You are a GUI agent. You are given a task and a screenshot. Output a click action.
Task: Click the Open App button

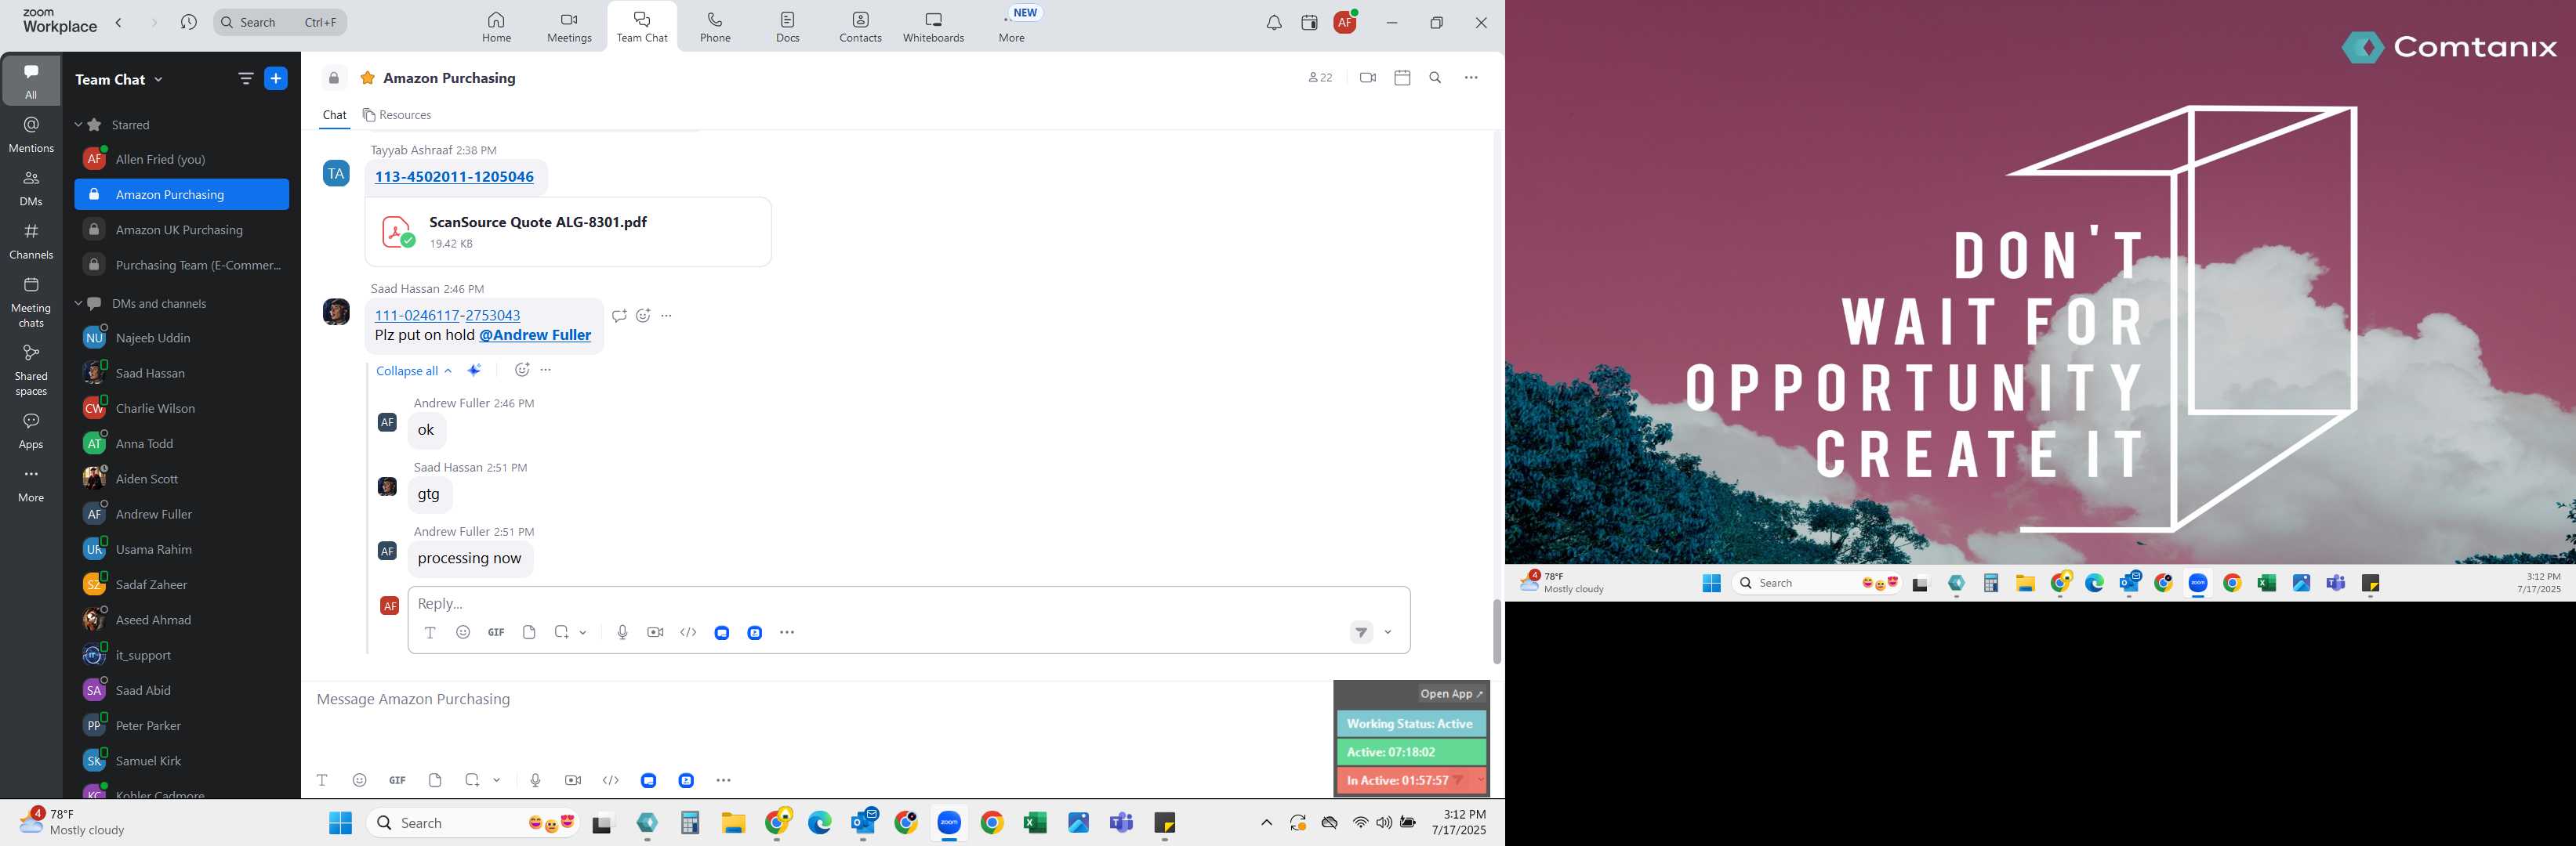click(1452, 693)
